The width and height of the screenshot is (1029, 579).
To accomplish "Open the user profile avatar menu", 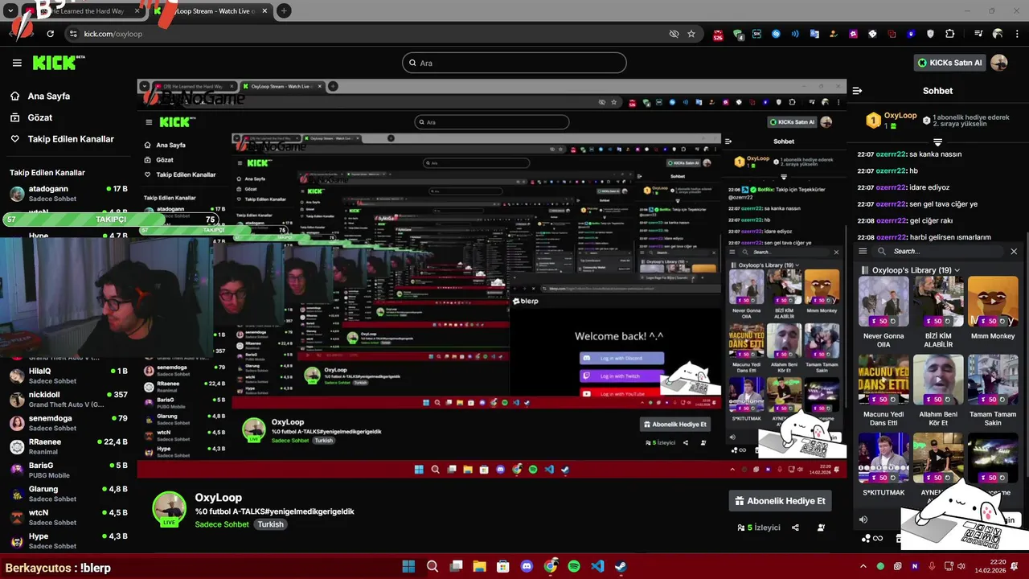I will pyautogui.click(x=999, y=63).
